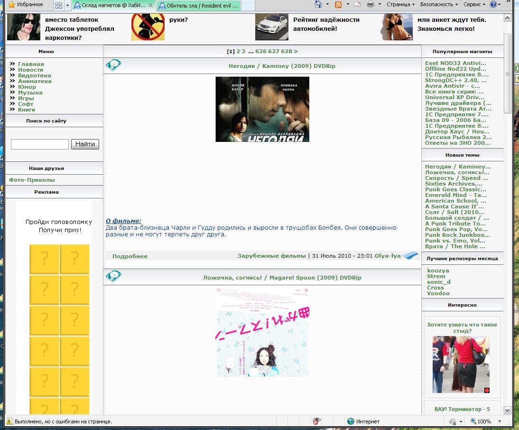Click the page error warning icon in status bar

coord(9,421)
